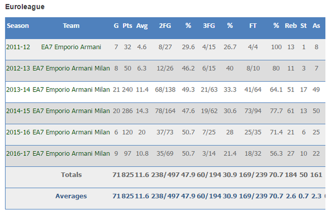The height and width of the screenshot is (211, 333).
Task: Click the 2FG column header
Action: [x=165, y=26]
